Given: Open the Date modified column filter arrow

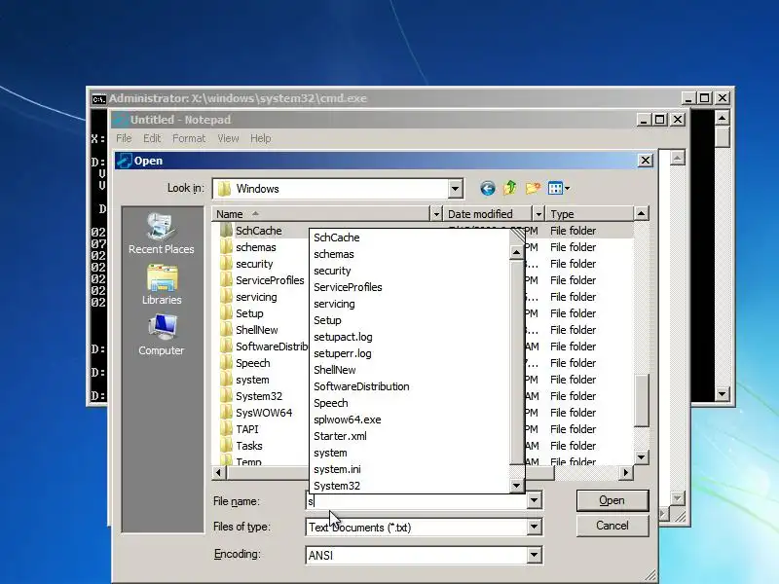Looking at the screenshot, I should click(x=538, y=214).
